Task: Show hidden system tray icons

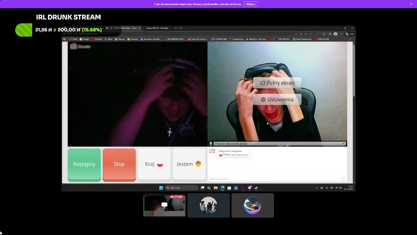Action: (x=317, y=188)
